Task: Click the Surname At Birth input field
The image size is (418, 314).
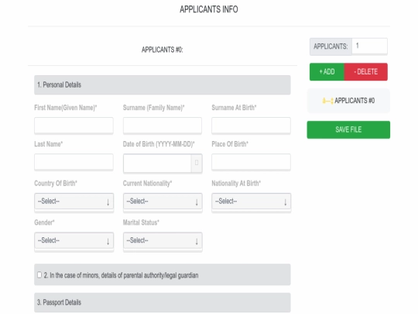Action: 251,125
